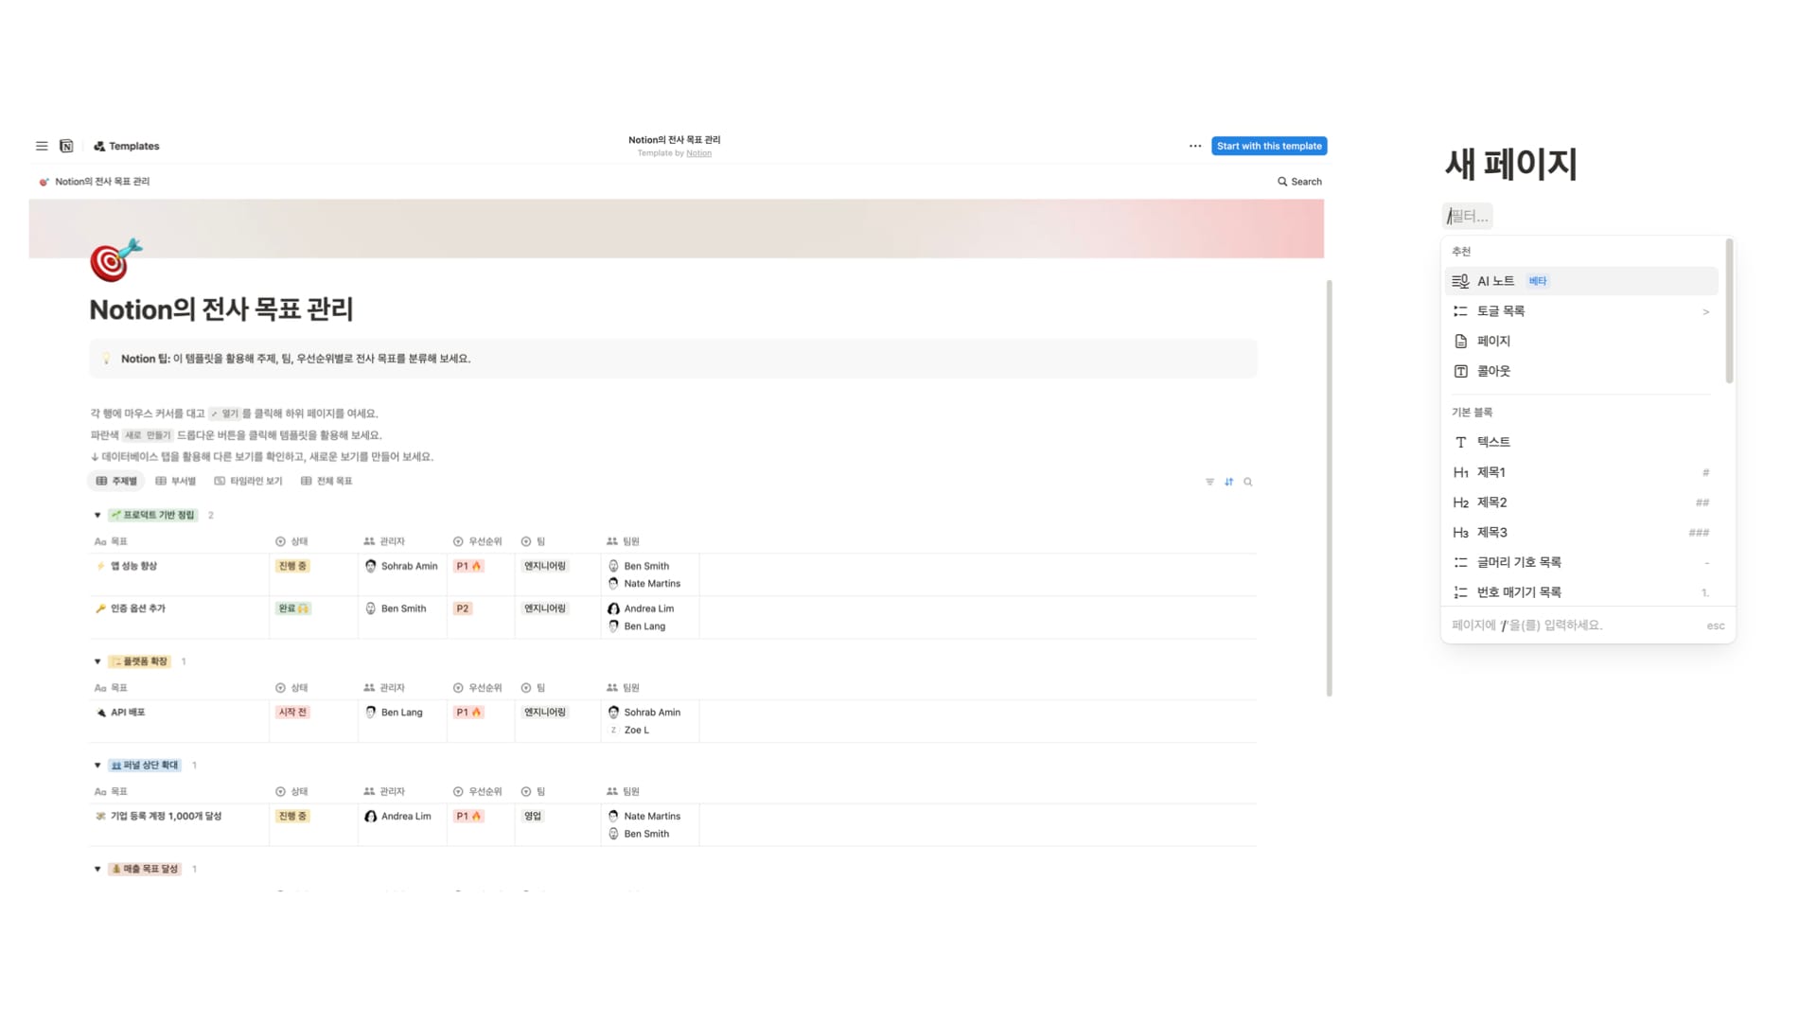
Task: Collapse the 퍼널 상단 확대 group
Action: [97, 765]
